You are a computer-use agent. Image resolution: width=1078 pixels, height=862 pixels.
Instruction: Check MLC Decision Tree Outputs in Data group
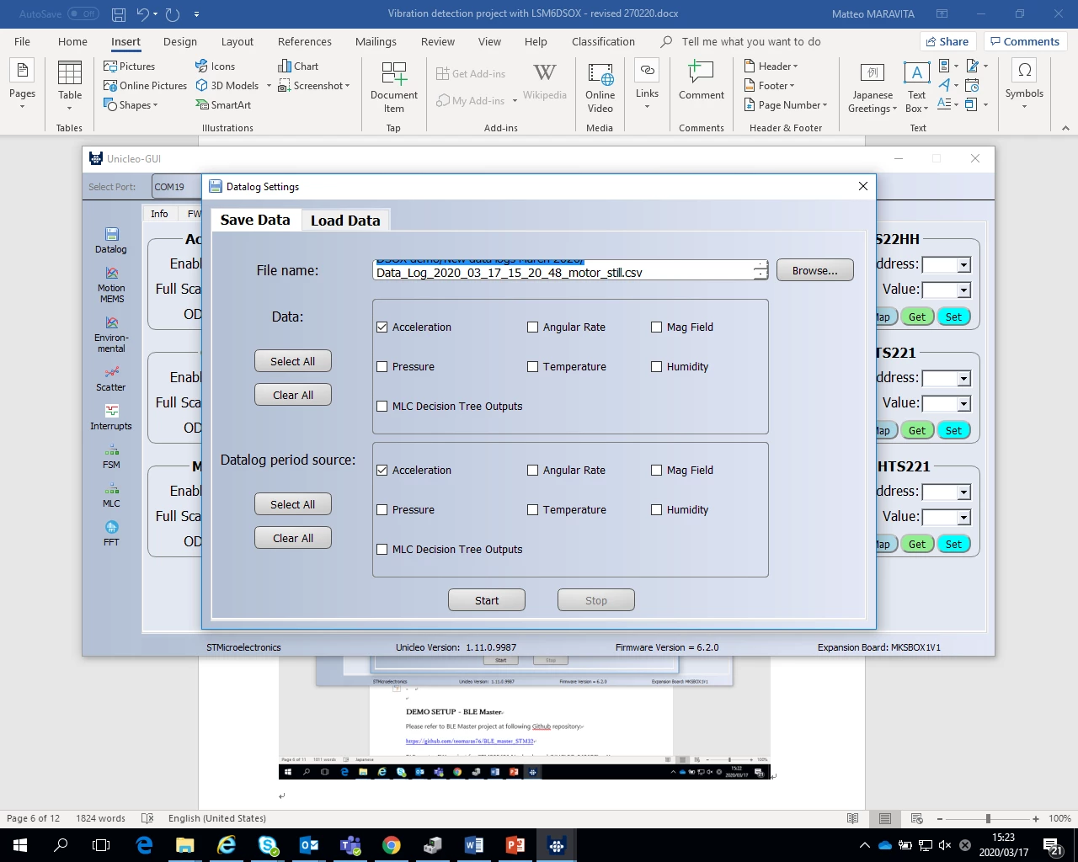point(382,406)
